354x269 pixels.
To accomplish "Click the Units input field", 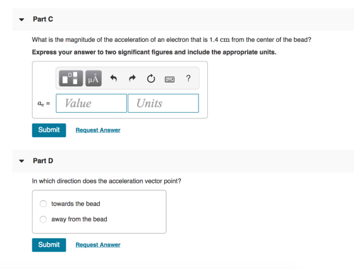I will [x=163, y=103].
